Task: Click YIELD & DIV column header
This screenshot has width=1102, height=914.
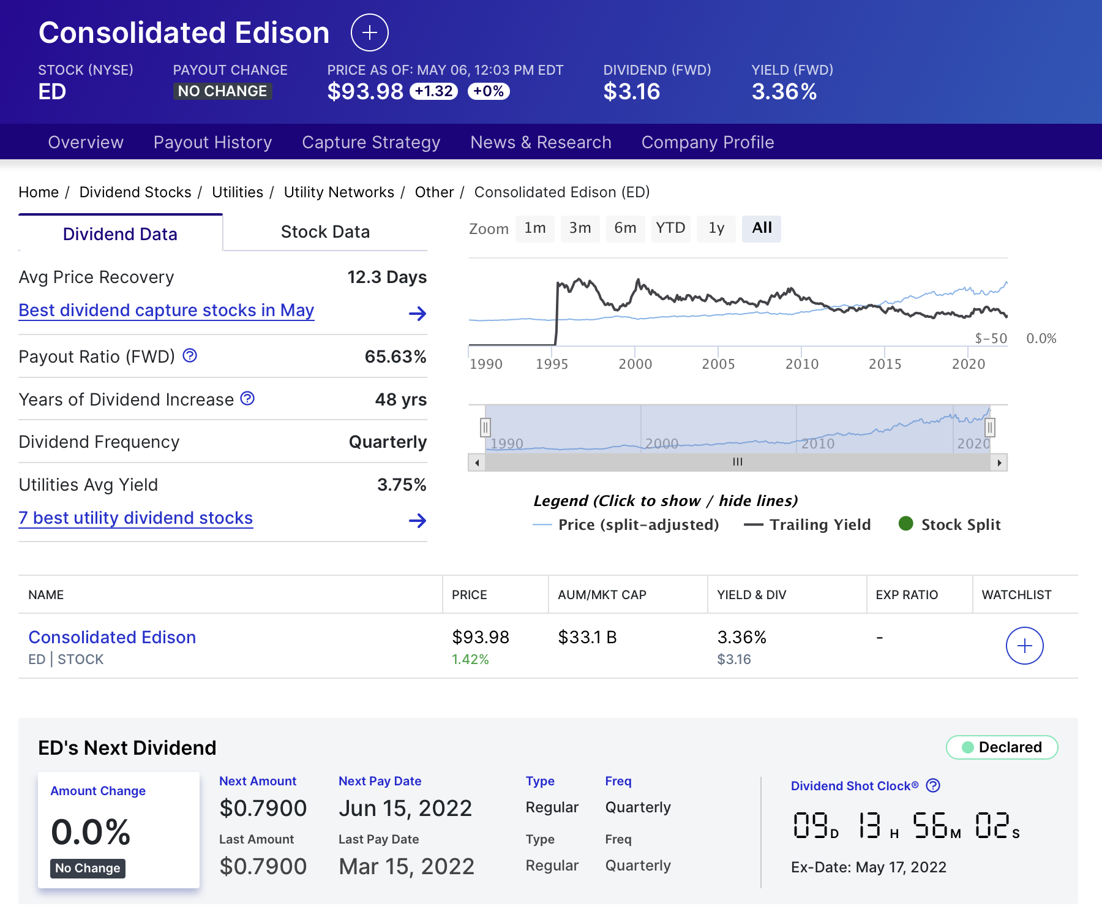Action: coord(752,595)
